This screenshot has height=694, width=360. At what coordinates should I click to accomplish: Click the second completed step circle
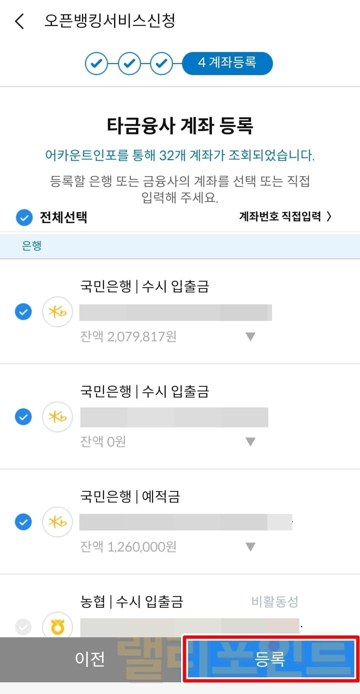[x=129, y=63]
